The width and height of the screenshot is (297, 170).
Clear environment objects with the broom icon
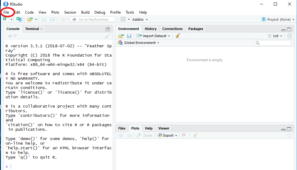[178, 36]
